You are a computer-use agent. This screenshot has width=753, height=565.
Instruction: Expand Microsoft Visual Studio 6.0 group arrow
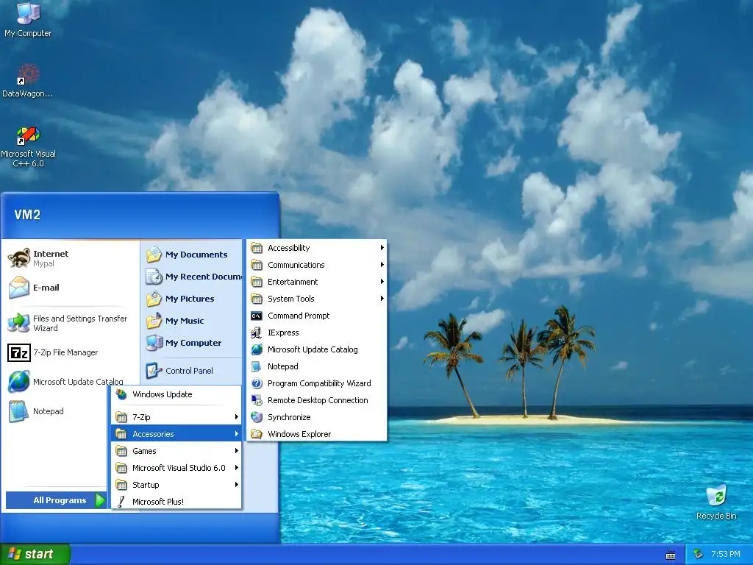coord(236,467)
